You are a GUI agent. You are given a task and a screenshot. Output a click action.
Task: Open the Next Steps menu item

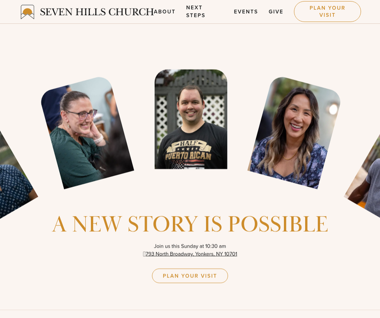point(196,11)
